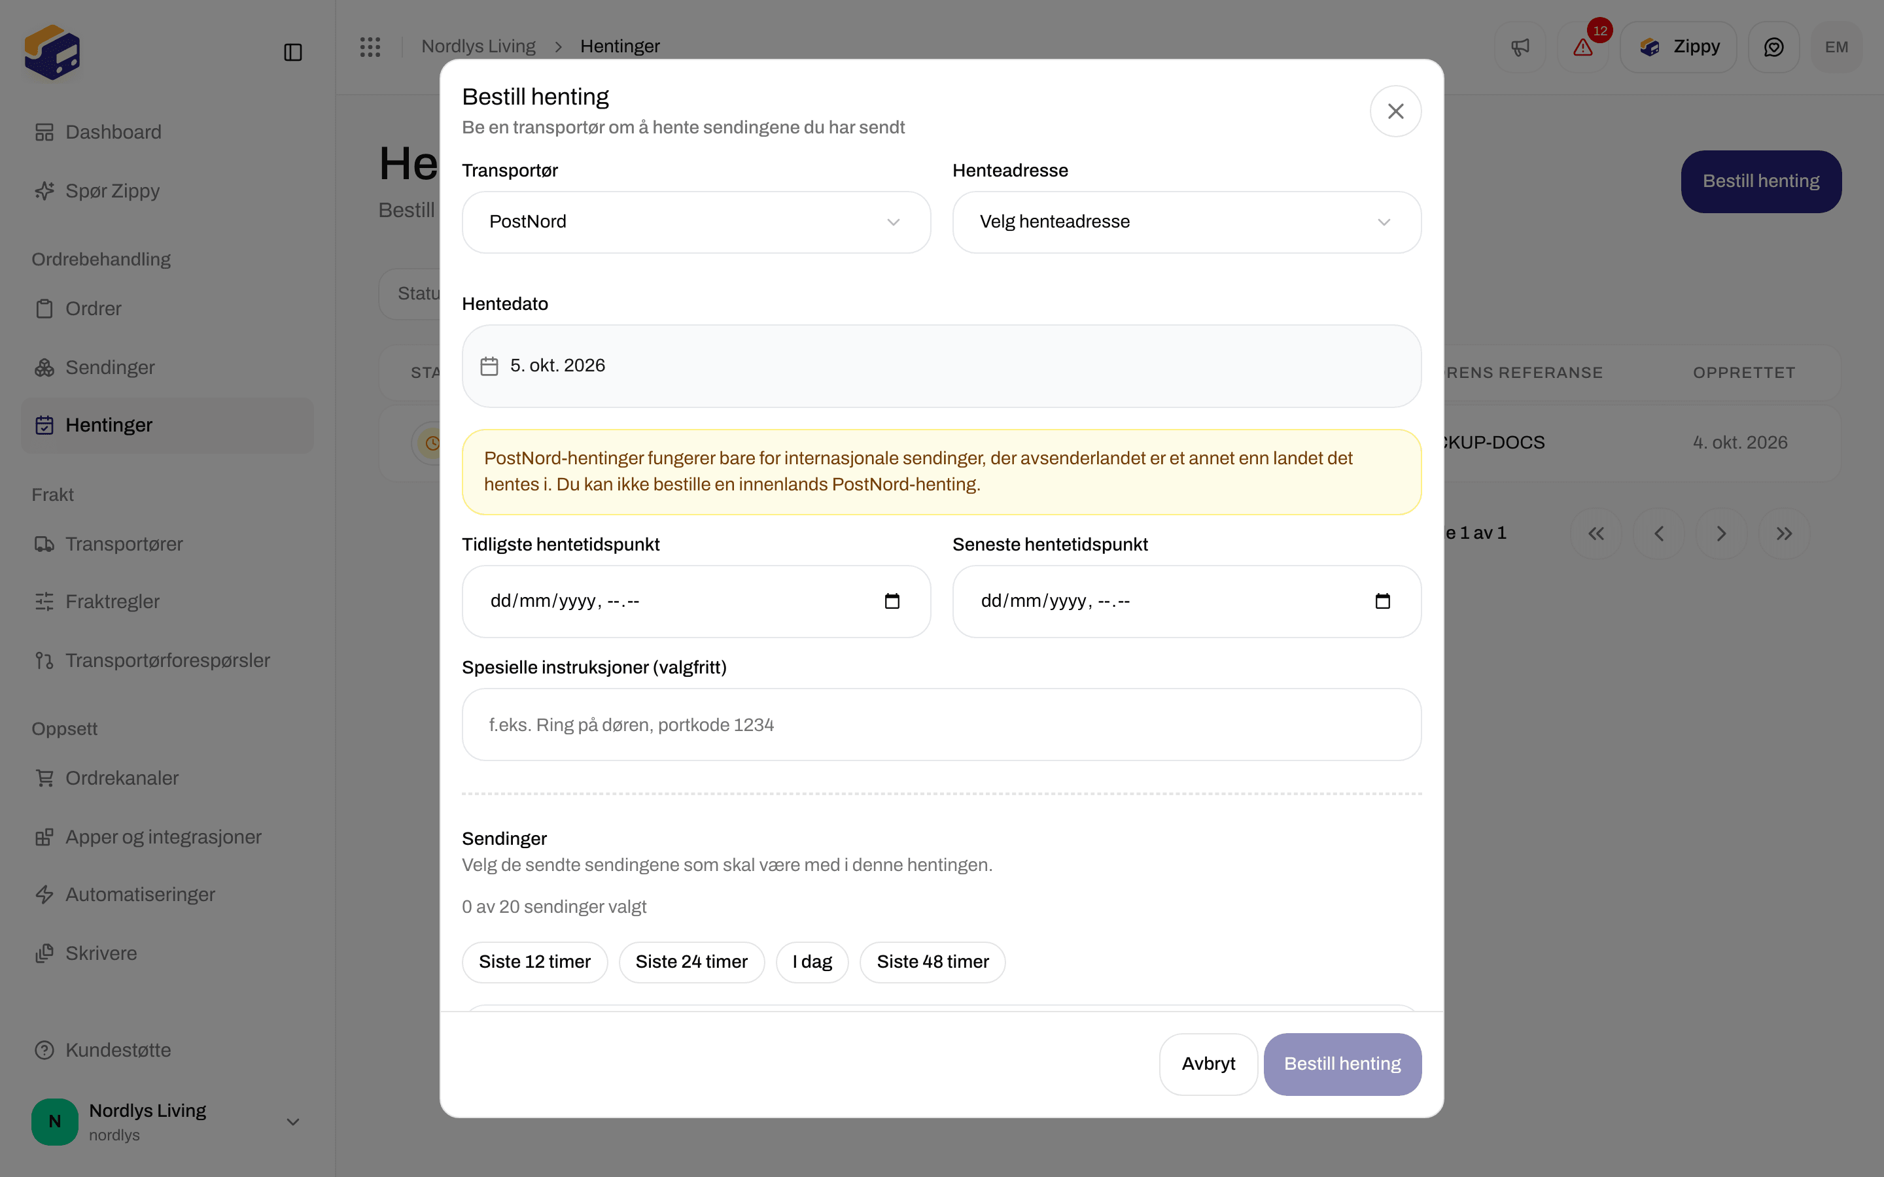The image size is (1884, 1177).
Task: Open the alerts warning icon with 12 badge
Action: click(x=1582, y=46)
